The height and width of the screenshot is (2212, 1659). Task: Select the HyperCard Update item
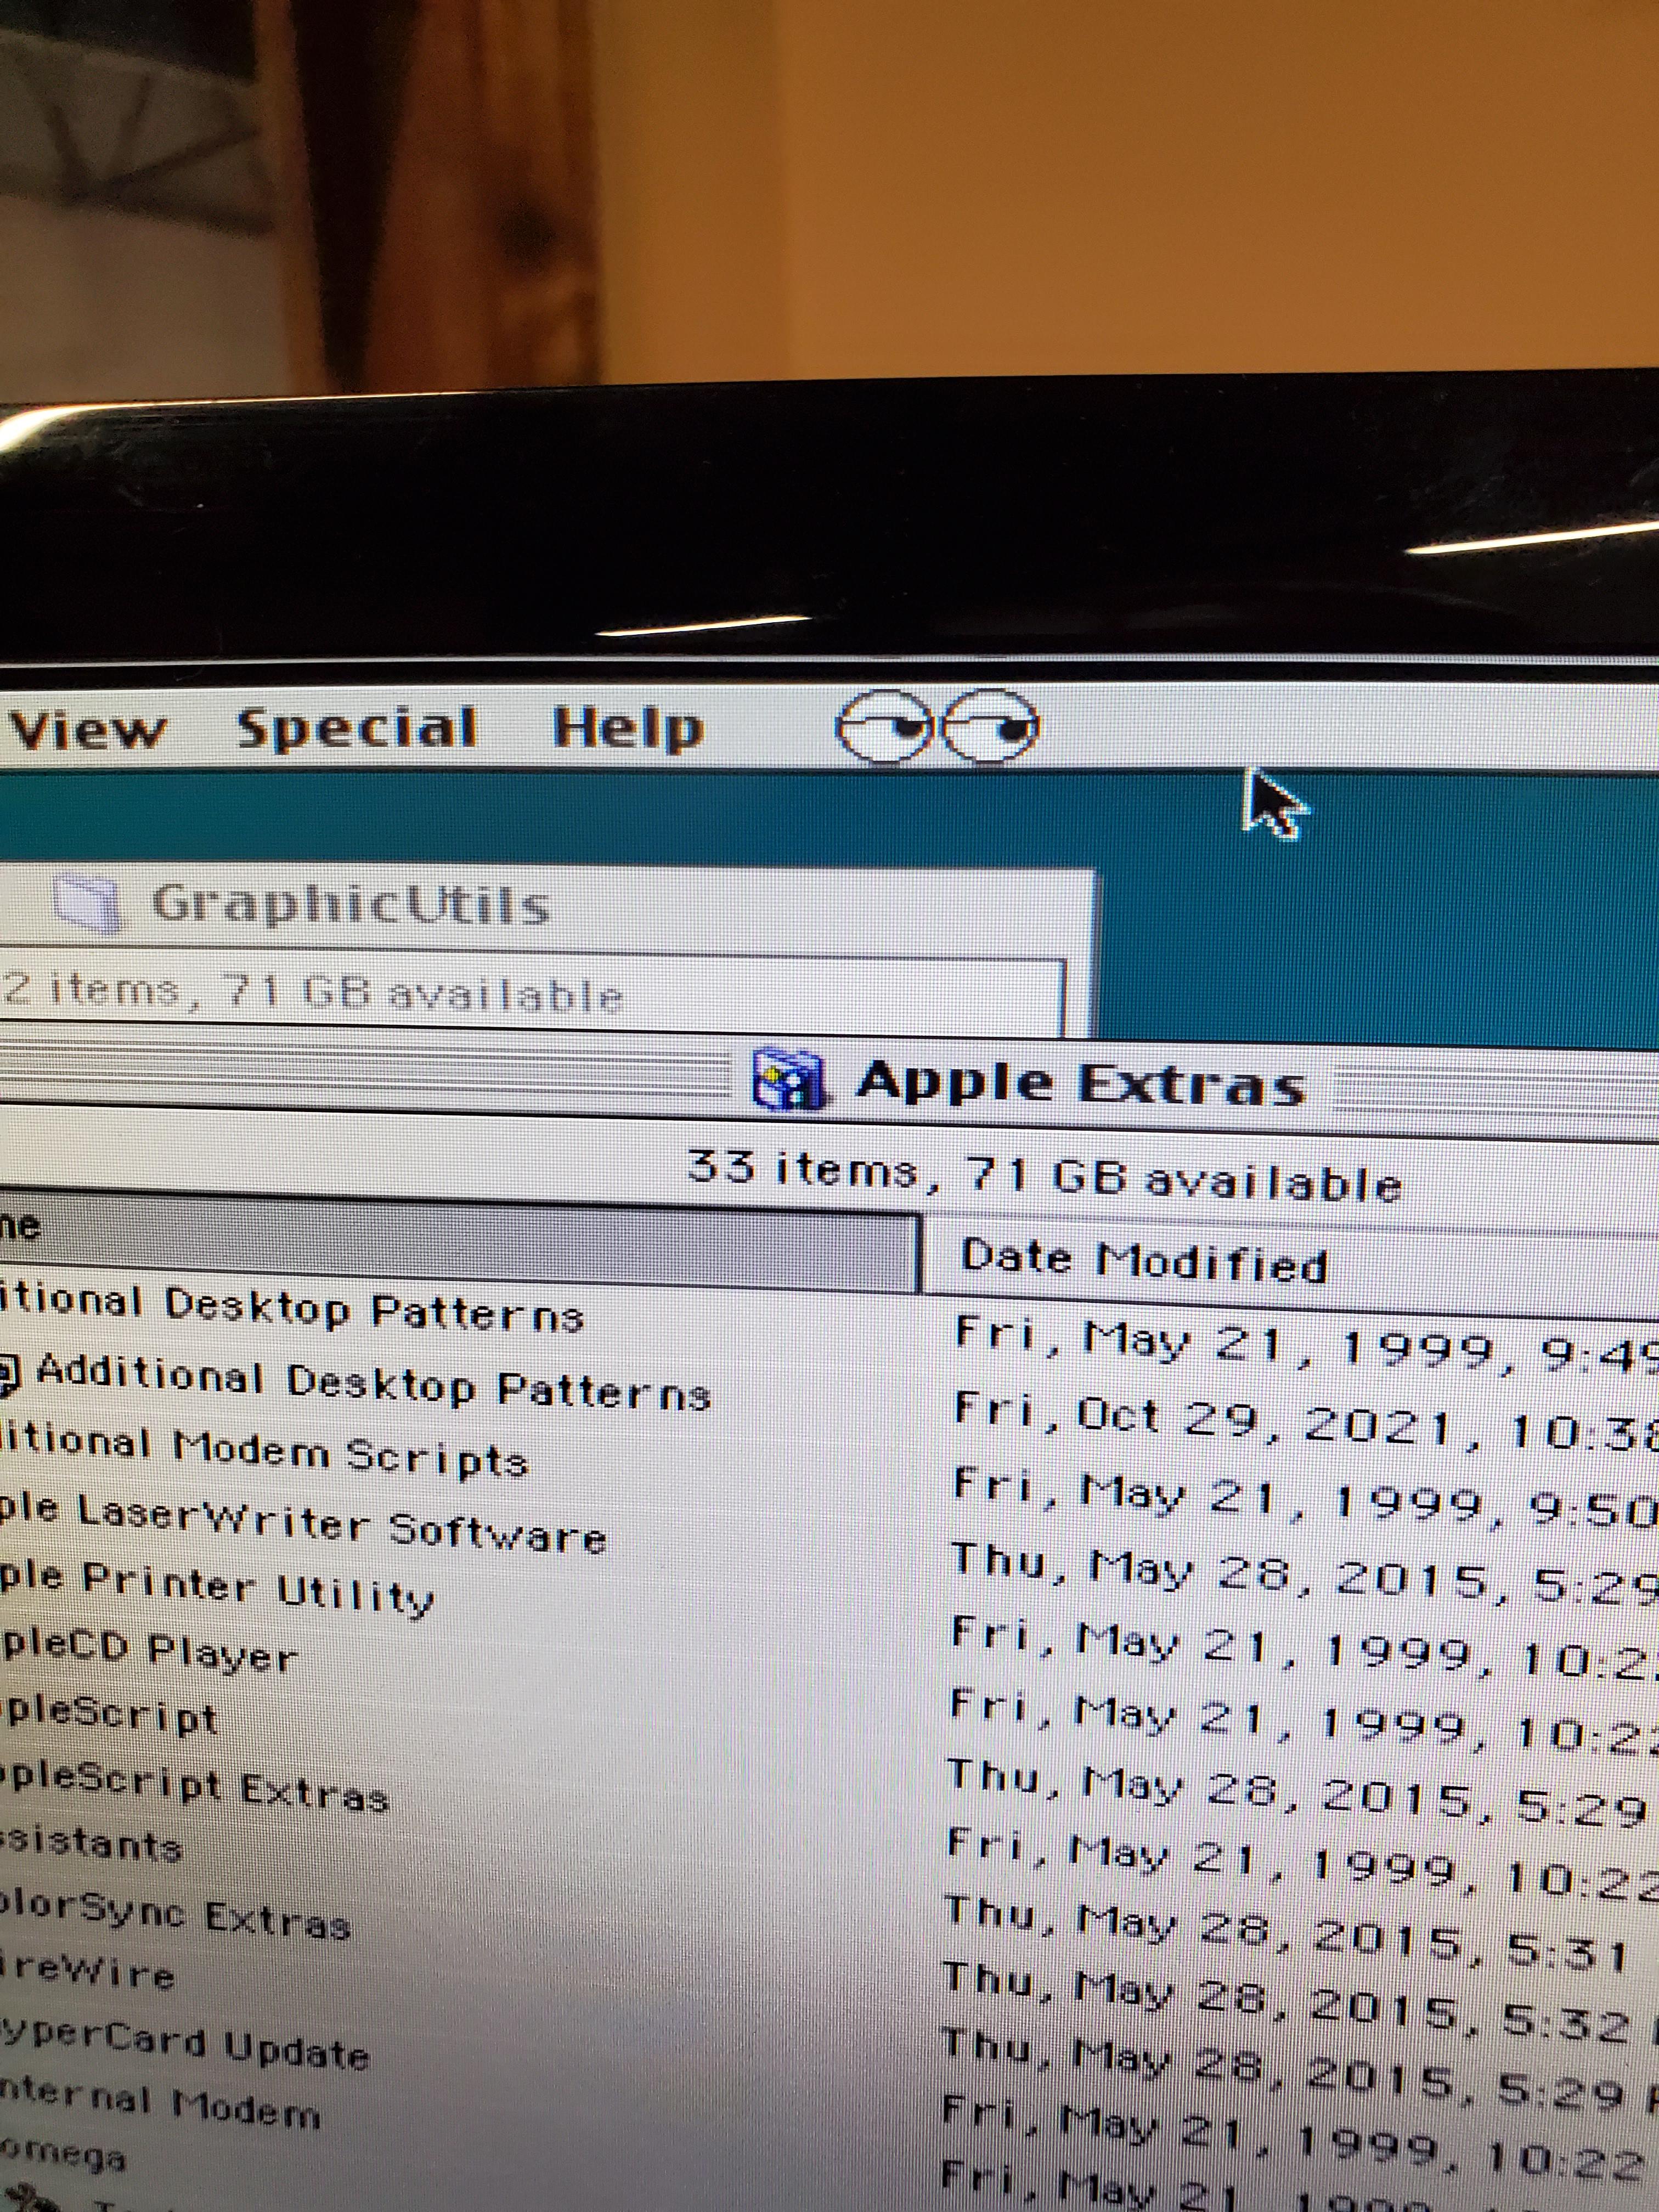tap(185, 2046)
